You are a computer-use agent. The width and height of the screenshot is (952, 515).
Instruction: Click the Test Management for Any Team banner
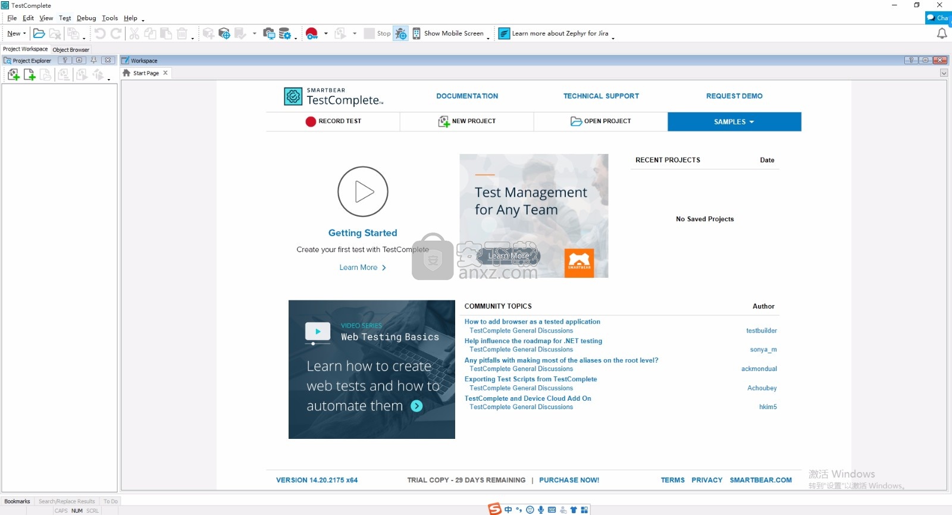(534, 216)
